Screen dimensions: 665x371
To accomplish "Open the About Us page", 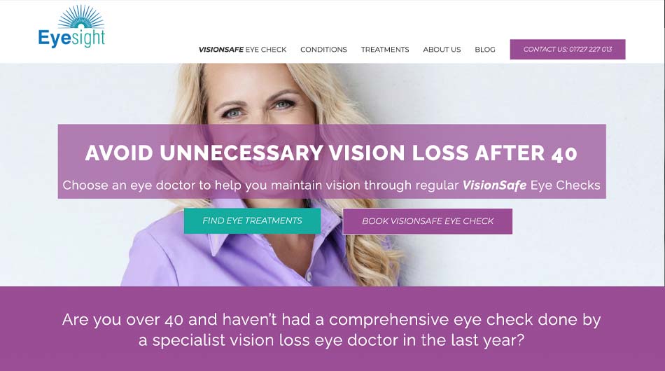I will [x=442, y=50].
